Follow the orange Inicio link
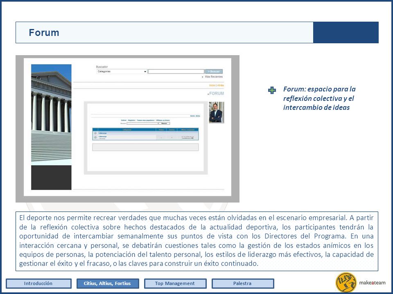This screenshot has height=294, width=393. [212, 85]
